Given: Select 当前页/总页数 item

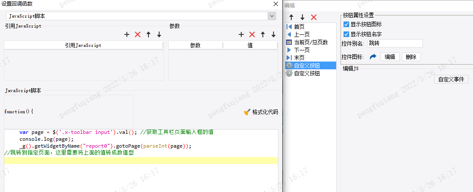Looking at the screenshot, I should click(311, 42).
